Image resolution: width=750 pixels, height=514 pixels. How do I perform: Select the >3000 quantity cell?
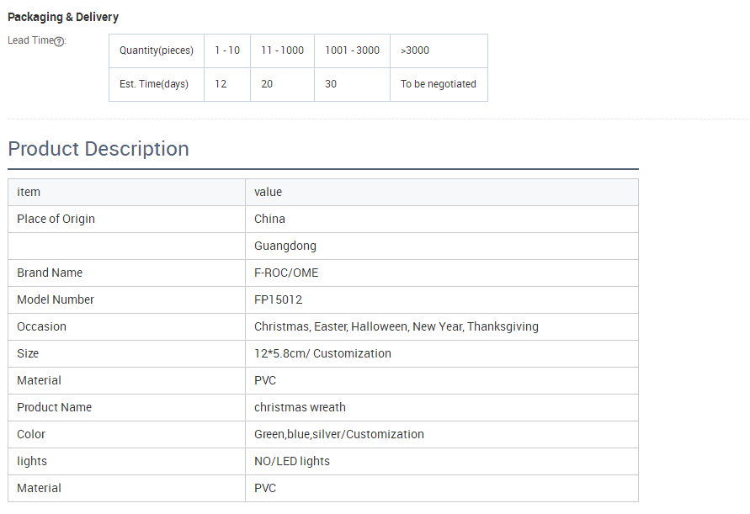point(439,50)
